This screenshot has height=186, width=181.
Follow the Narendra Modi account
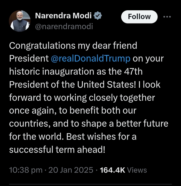tap(139, 17)
